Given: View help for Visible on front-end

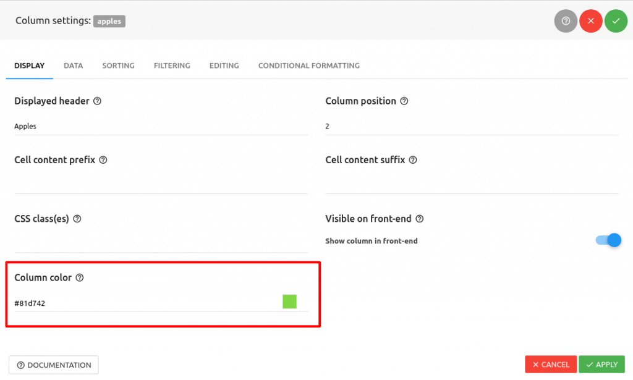Looking at the screenshot, I should tap(420, 219).
